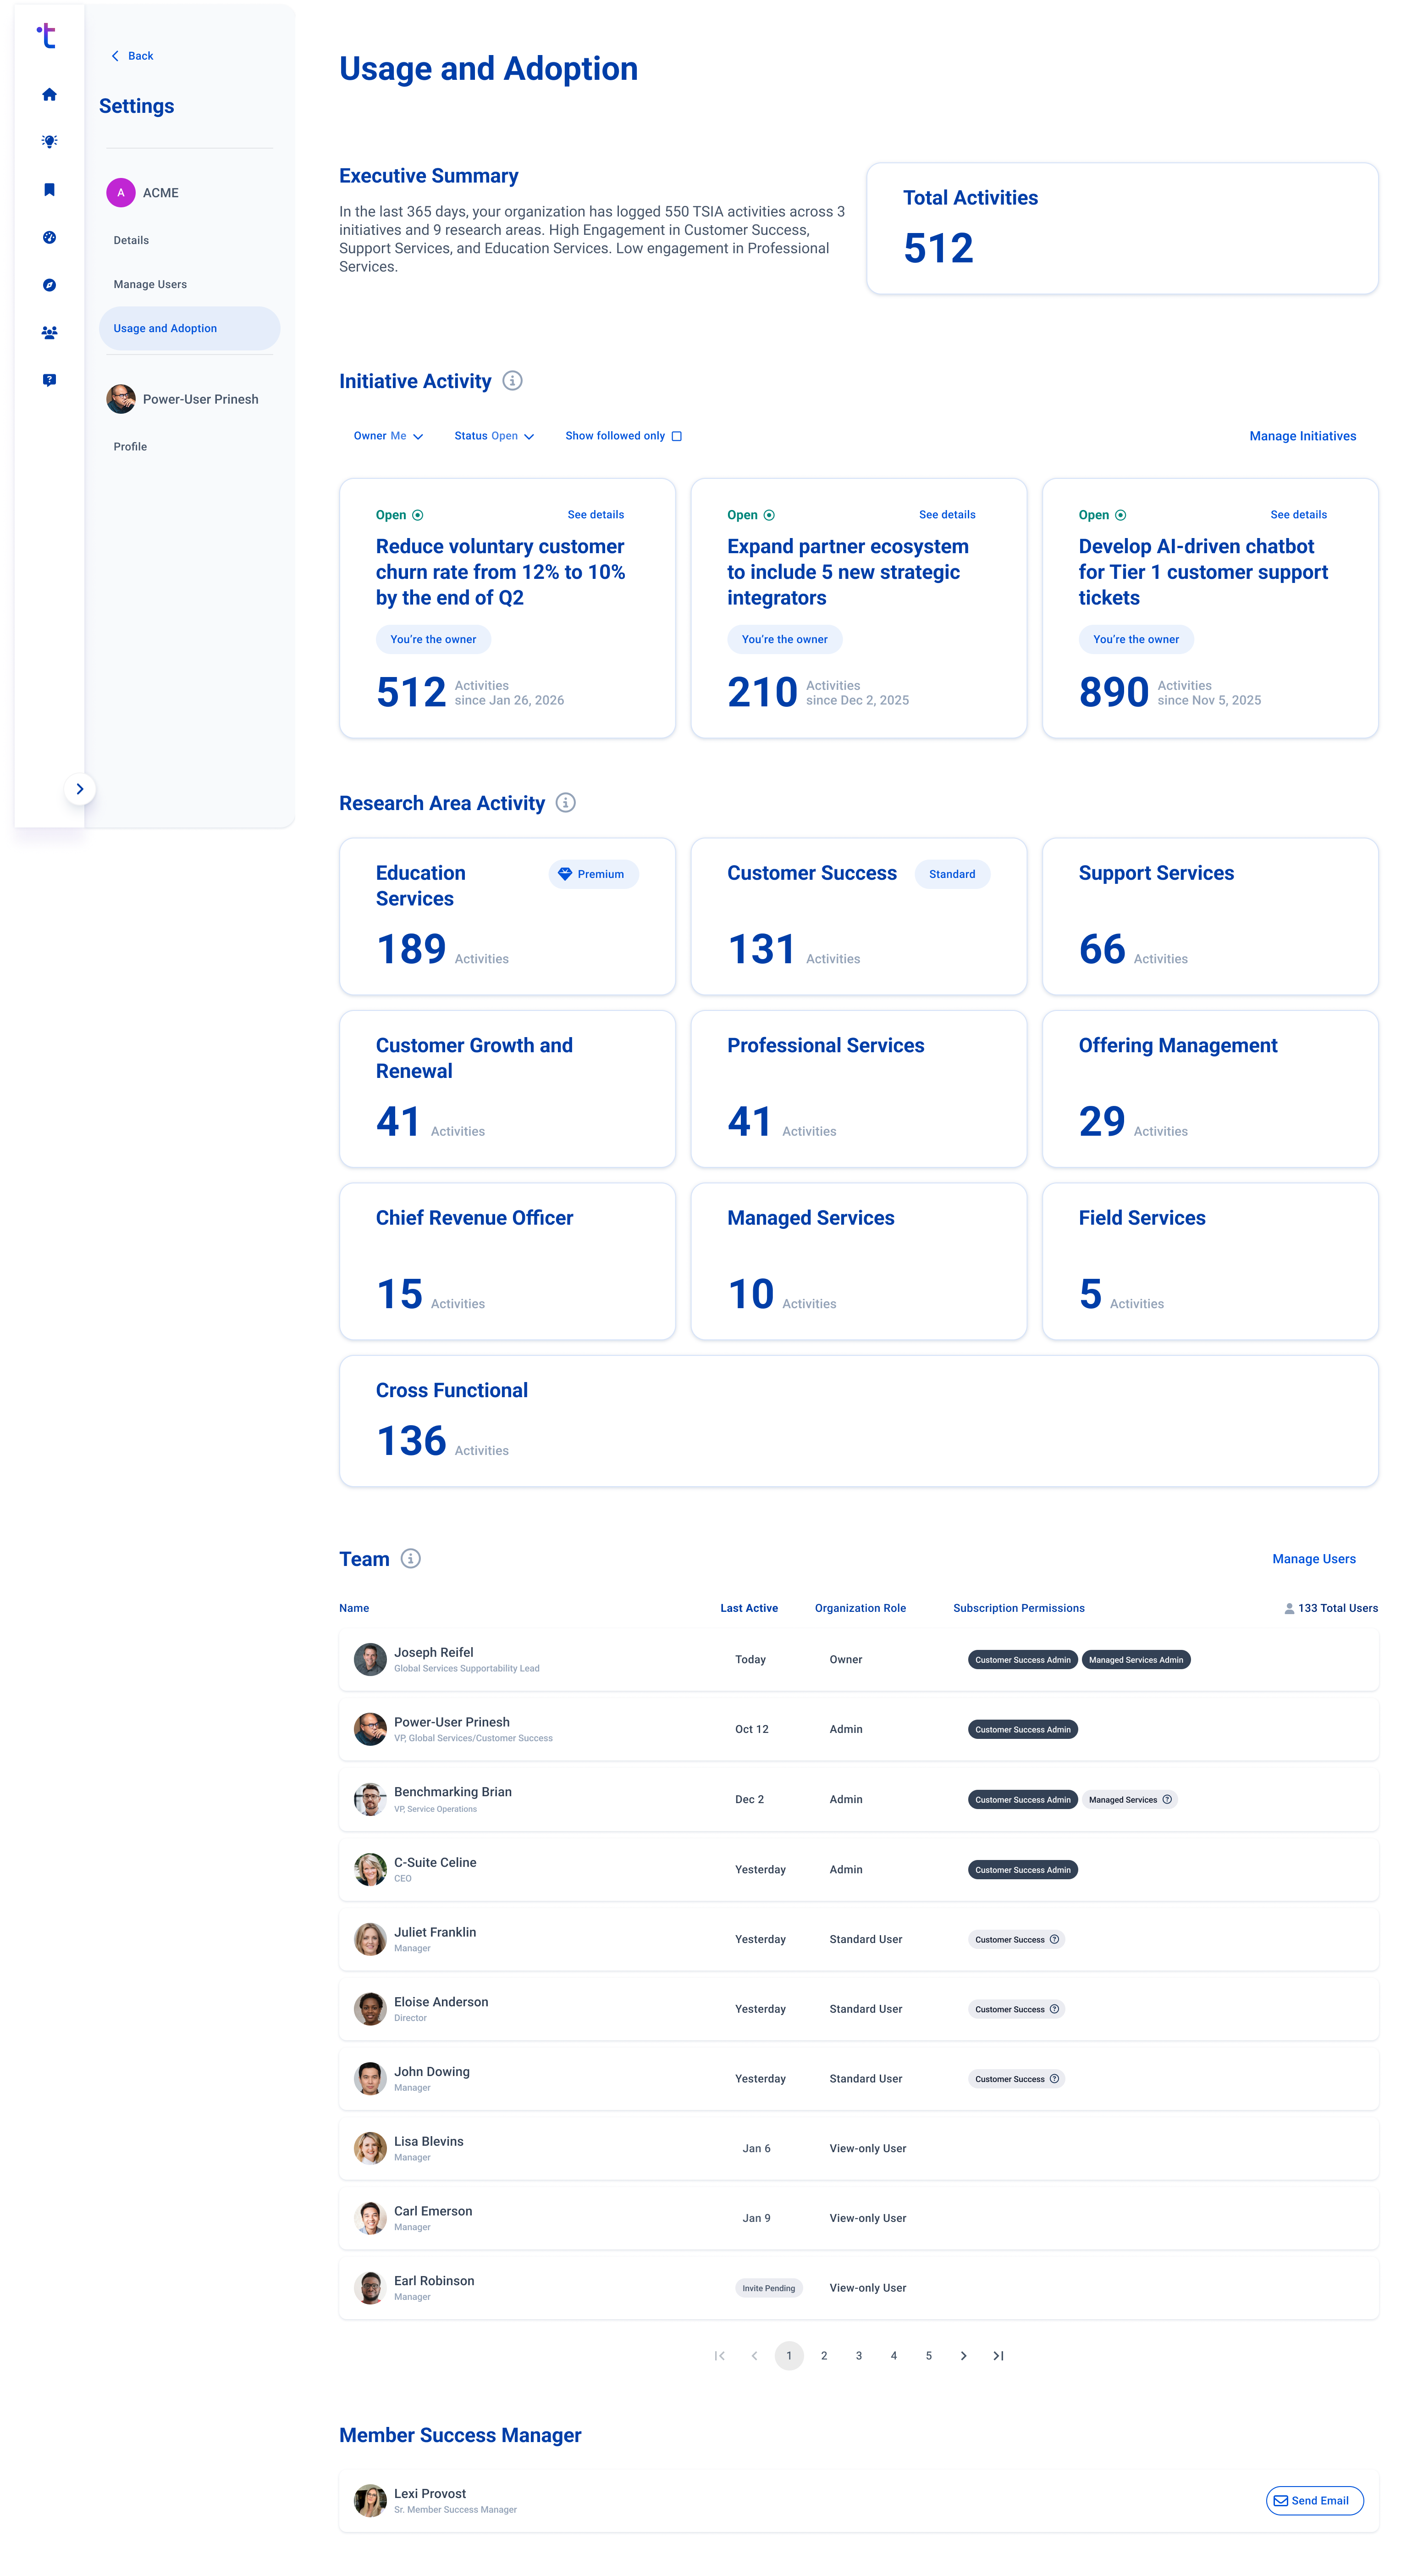This screenshot has width=1423, height=2576.
Task: Click Power-User Prinesh avatar in sidebar
Action: 121,399
